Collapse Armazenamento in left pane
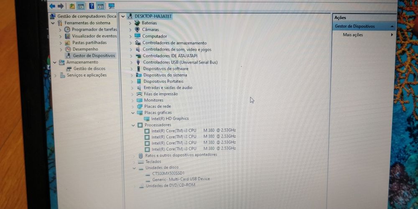The image size is (418, 209). [55, 62]
